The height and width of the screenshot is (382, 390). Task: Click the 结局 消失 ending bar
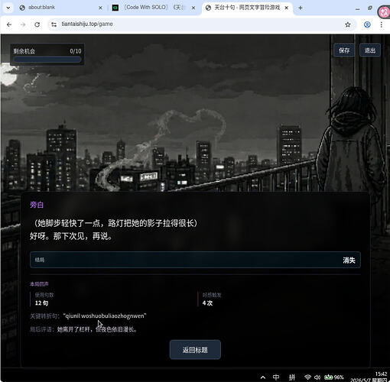point(195,260)
